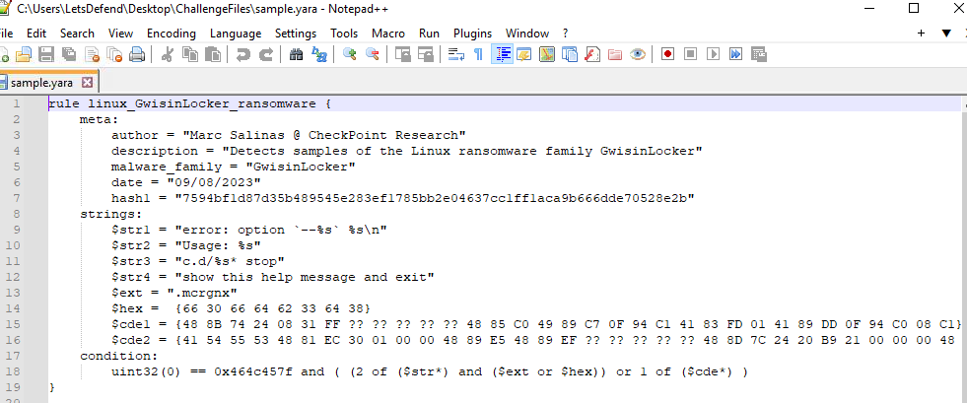Open the Plugins menu
This screenshot has height=403, width=967.
[x=472, y=34]
